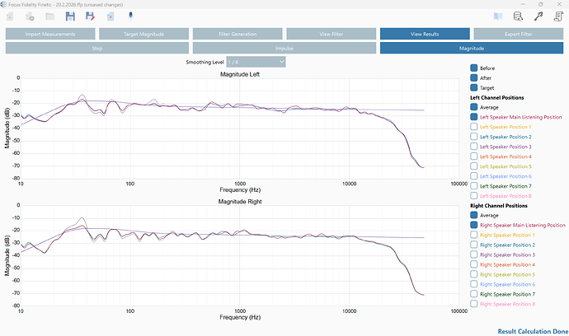Screen dimensions: 569x336
Task: Click the Magnitude Left chart title
Action: (240, 74)
